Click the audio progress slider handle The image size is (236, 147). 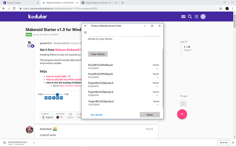57,94
